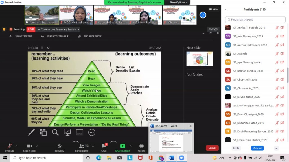289x162 pixels.
Task: Click the zoom into slide magnifier icon
Action: point(55,132)
